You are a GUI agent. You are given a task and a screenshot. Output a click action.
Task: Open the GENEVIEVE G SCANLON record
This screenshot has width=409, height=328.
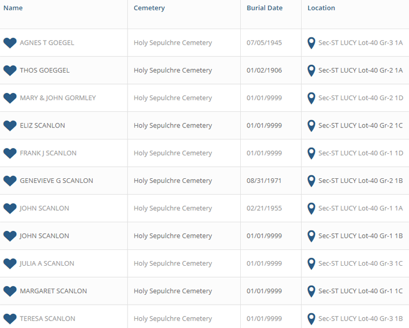pyautogui.click(x=56, y=181)
